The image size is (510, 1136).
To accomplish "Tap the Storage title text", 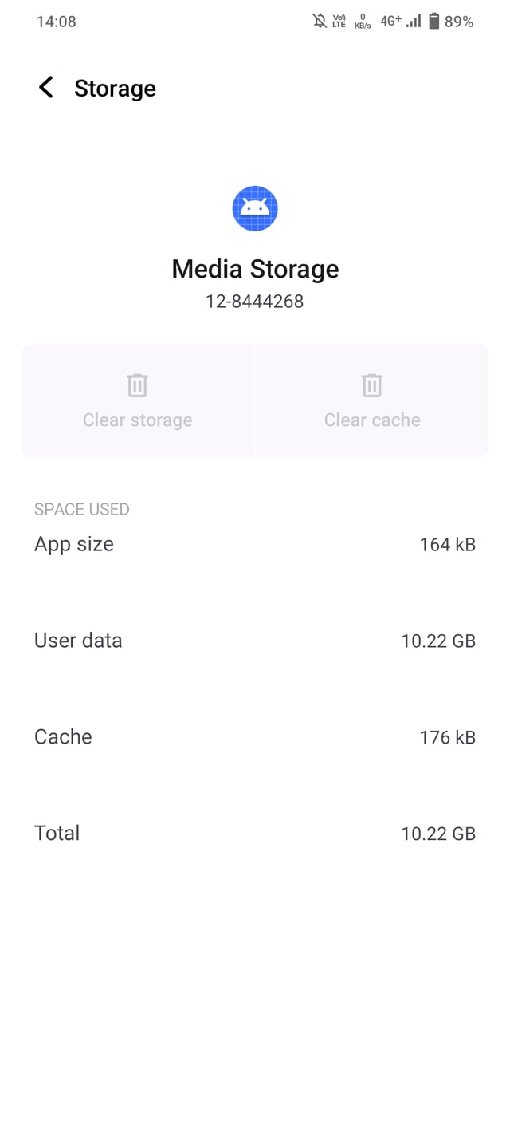I will [x=116, y=88].
